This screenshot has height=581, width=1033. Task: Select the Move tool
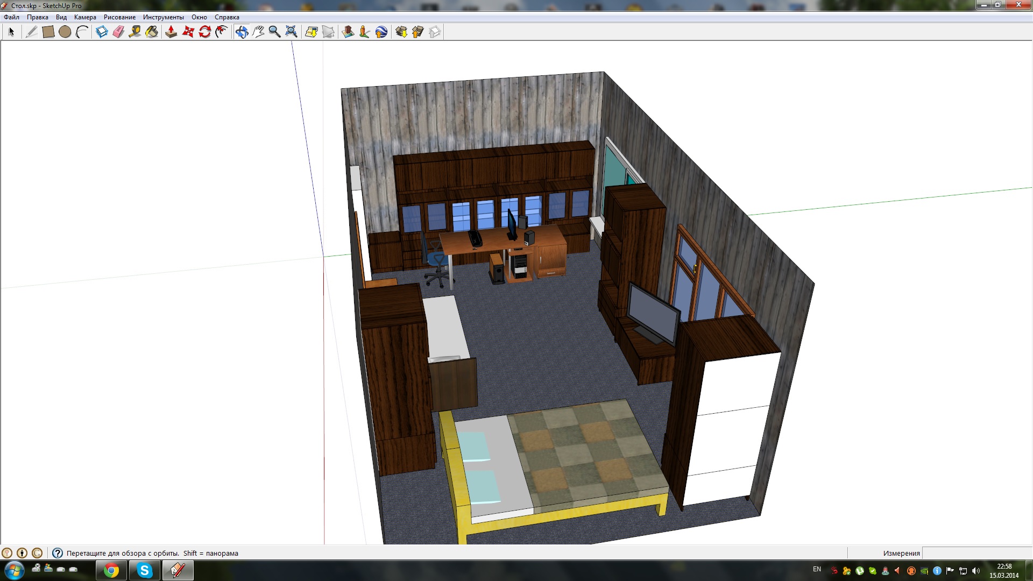point(188,32)
